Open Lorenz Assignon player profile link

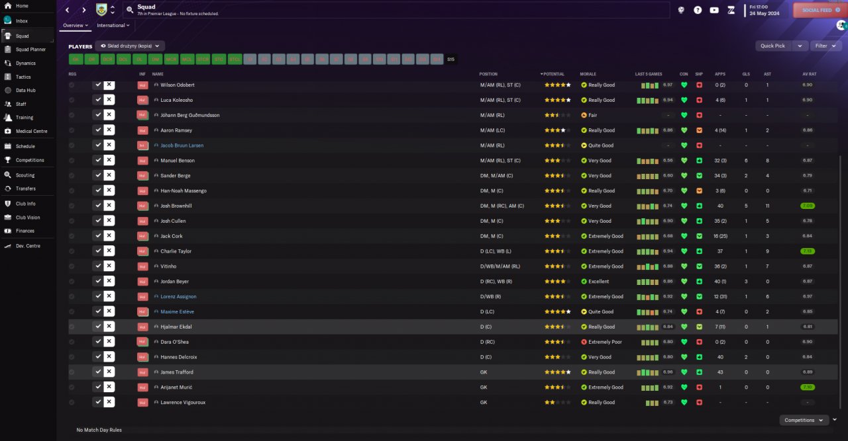178,296
